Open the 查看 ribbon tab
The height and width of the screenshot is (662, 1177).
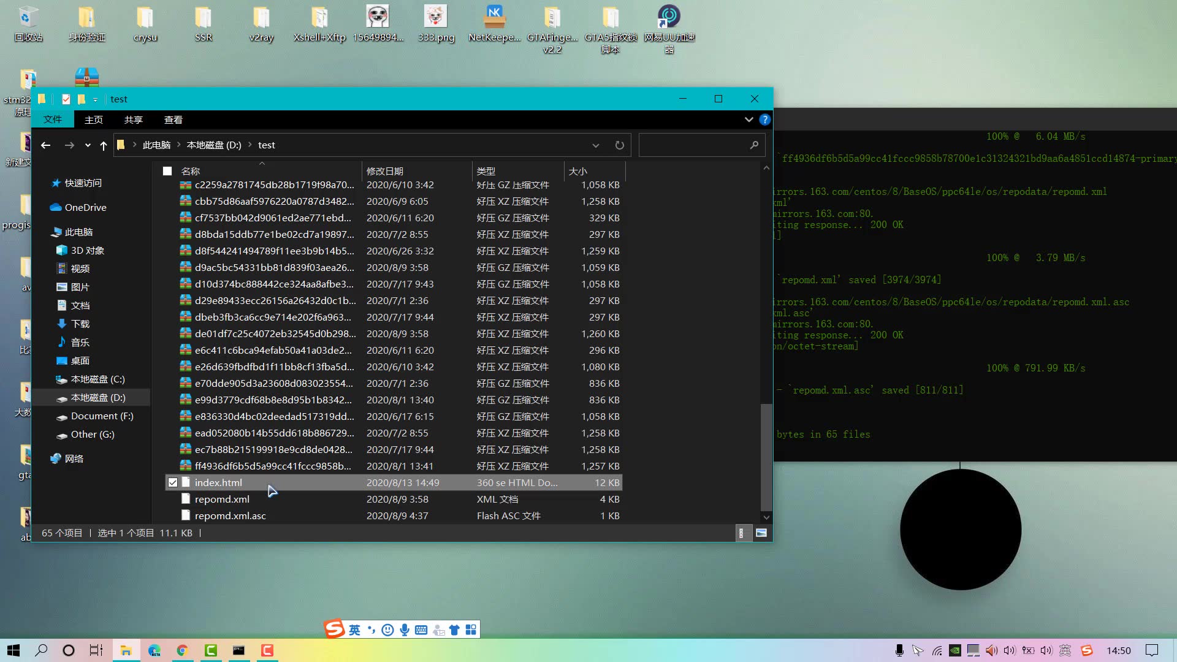click(173, 120)
